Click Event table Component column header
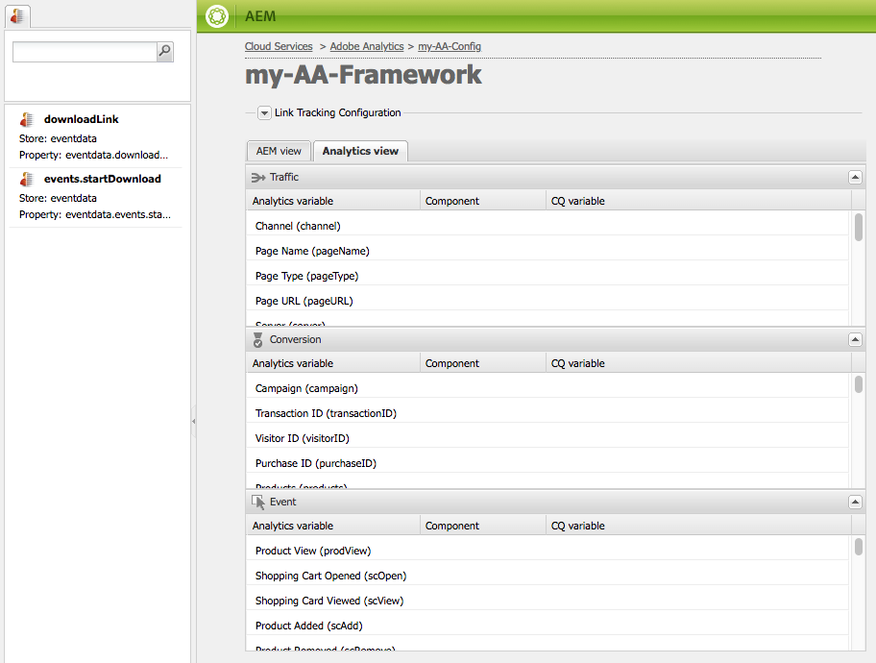The height and width of the screenshot is (663, 876). [483, 526]
